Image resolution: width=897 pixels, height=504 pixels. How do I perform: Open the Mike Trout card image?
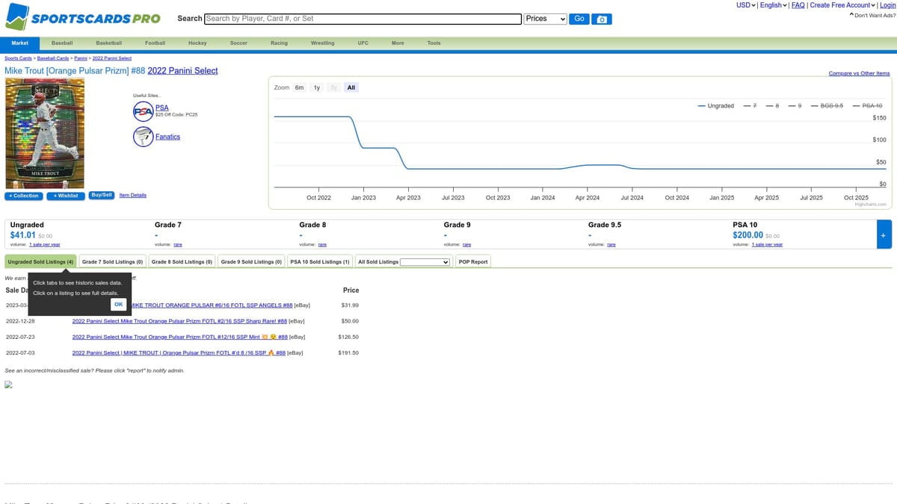[45, 134]
